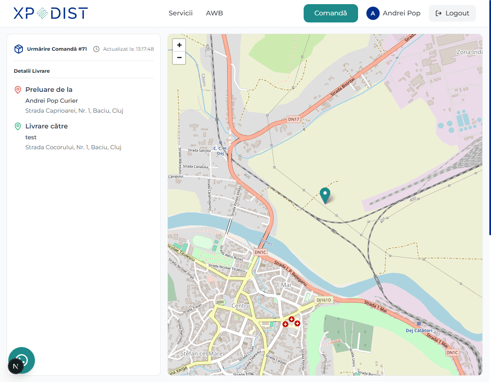491x382 pixels.
Task: Click the Strada Cocorului delivery address
Action: tap(73, 147)
